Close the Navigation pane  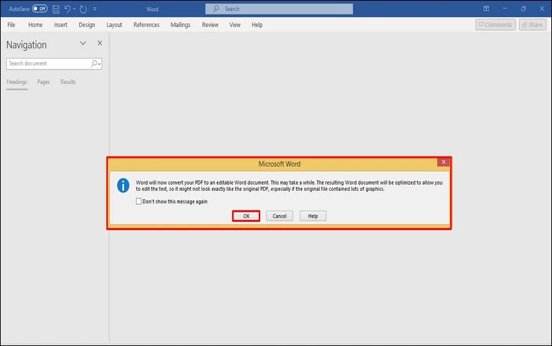click(x=100, y=43)
